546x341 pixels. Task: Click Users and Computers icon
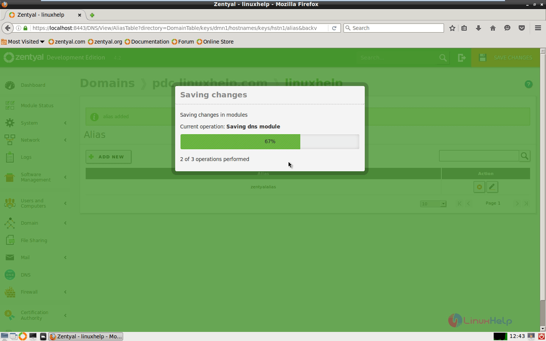point(10,203)
